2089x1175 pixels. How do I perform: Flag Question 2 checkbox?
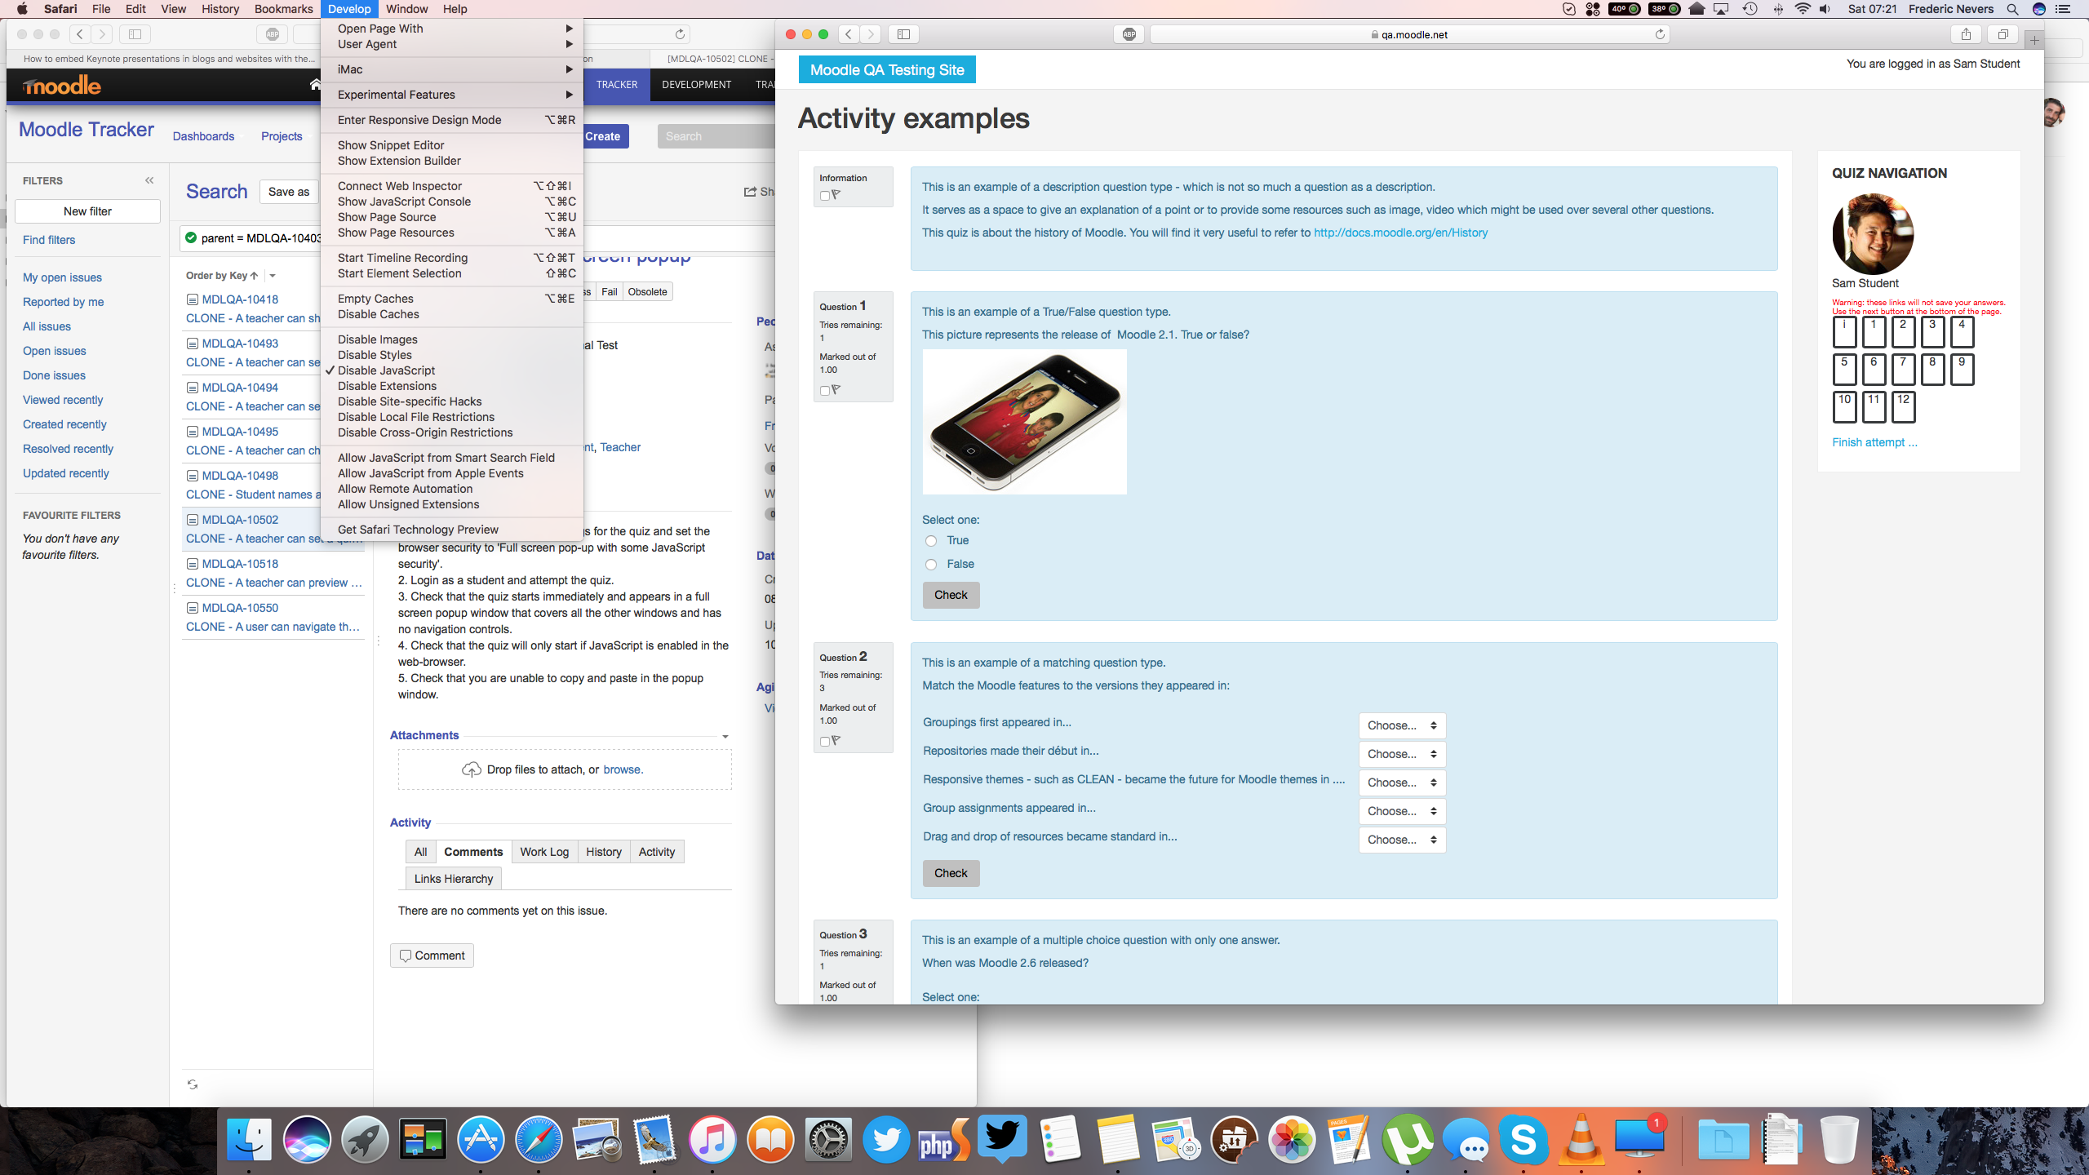tap(825, 742)
